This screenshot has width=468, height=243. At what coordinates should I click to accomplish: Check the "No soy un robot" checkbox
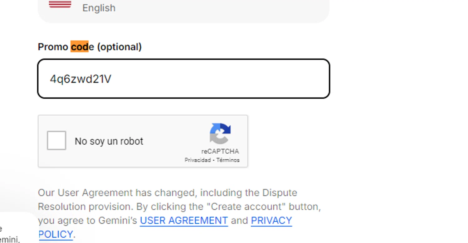tap(56, 141)
